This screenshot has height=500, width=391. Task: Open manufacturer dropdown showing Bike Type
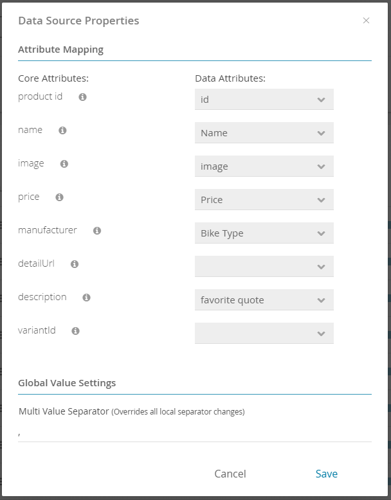tap(264, 233)
